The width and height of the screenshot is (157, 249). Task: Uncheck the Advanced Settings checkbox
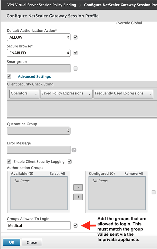pos(9,76)
